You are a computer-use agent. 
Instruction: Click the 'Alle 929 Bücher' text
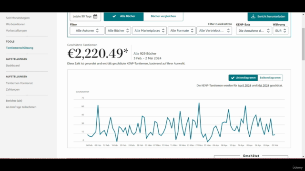tap(145, 54)
